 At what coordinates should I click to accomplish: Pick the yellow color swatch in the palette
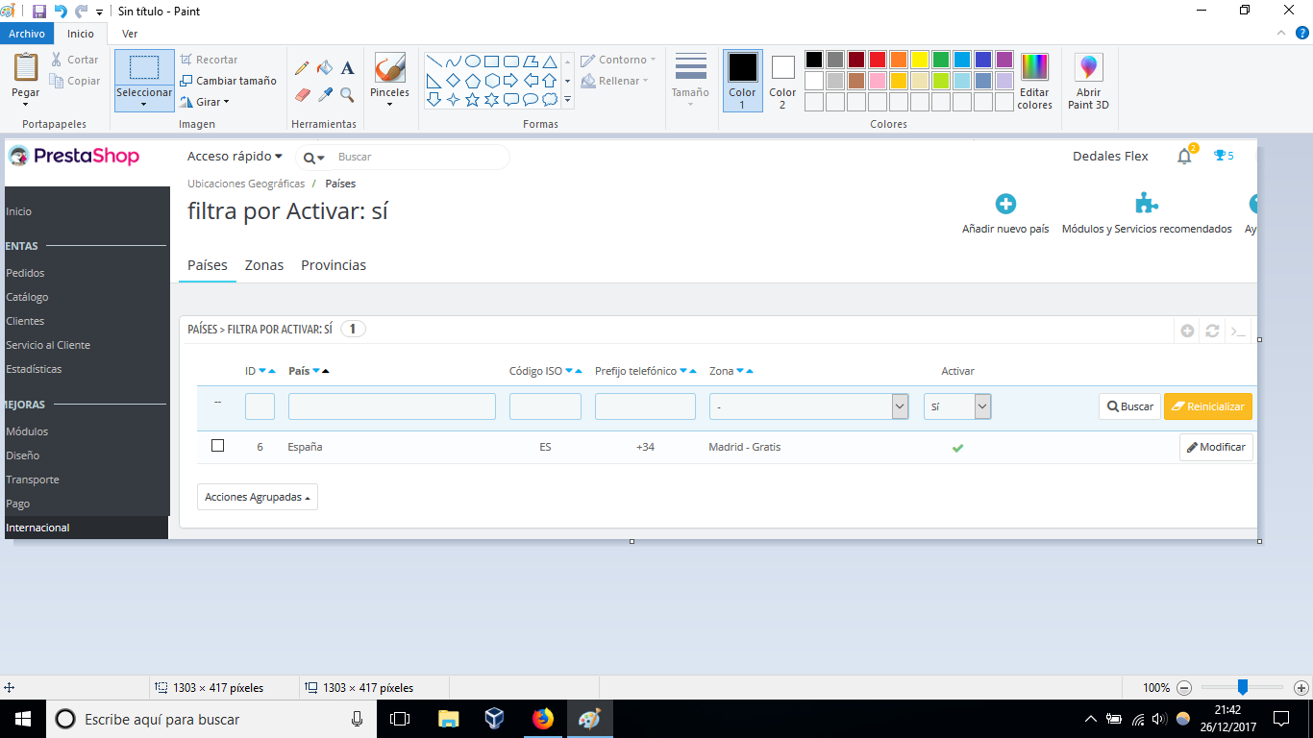point(920,60)
